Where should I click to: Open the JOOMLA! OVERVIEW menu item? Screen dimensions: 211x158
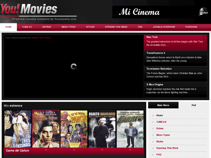164,27
